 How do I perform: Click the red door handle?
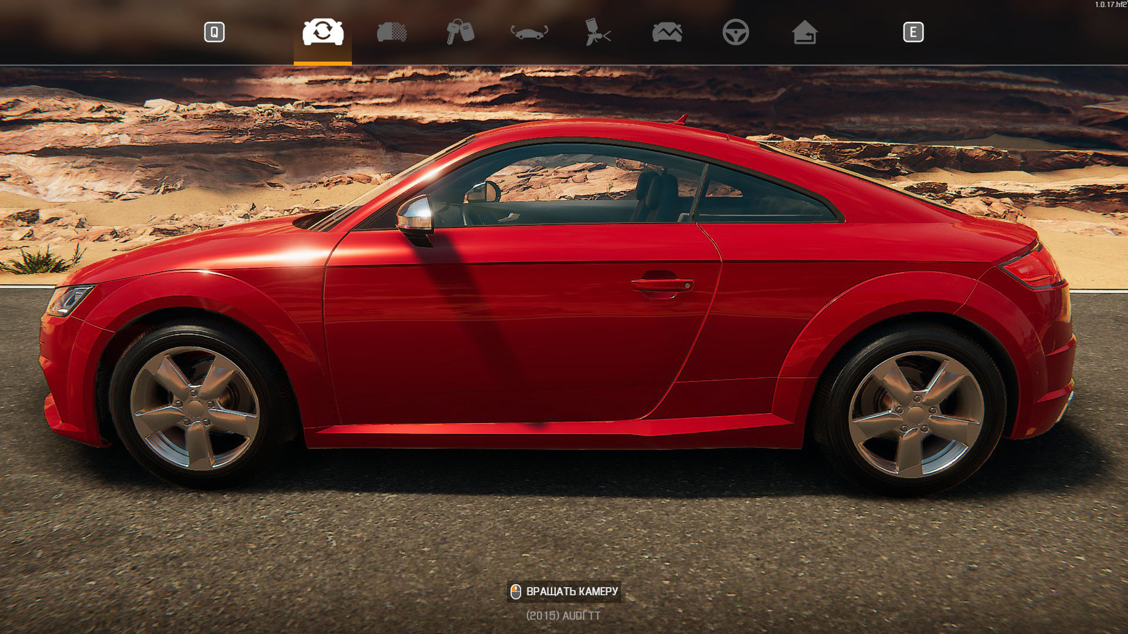(662, 285)
